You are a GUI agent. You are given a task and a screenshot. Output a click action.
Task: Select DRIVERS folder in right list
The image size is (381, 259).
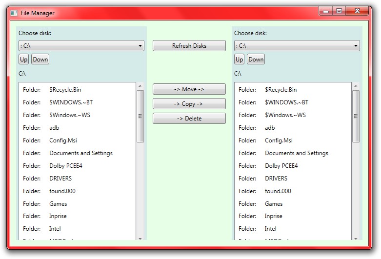pyautogui.click(x=293, y=179)
